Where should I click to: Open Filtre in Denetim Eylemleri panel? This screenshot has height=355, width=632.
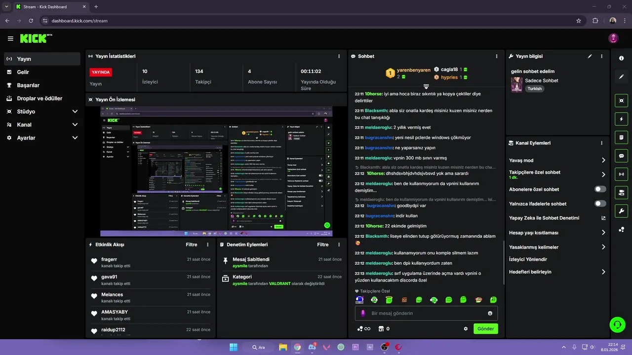(x=323, y=245)
